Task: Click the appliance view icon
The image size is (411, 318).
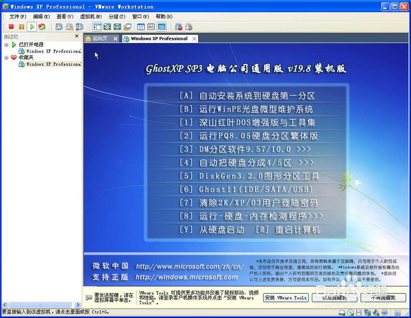Action: (151, 27)
